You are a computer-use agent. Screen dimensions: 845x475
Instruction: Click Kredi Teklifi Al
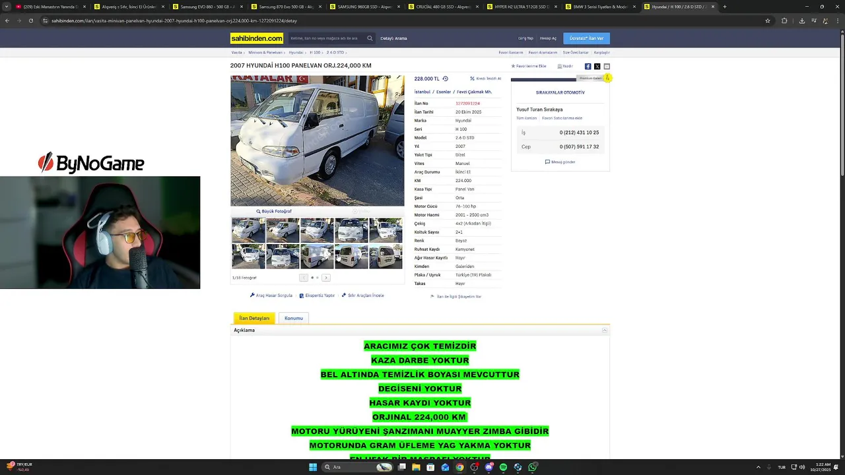point(485,79)
